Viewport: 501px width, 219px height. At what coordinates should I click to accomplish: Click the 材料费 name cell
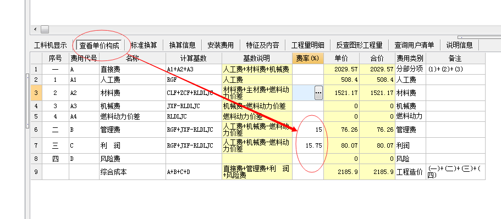pyautogui.click(x=133, y=93)
